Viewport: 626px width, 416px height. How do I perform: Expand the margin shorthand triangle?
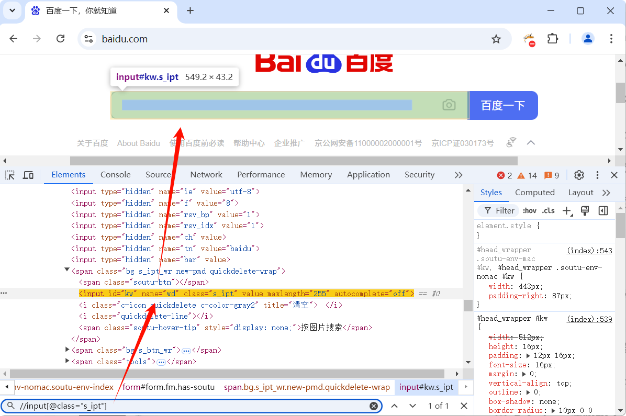[x=524, y=374]
